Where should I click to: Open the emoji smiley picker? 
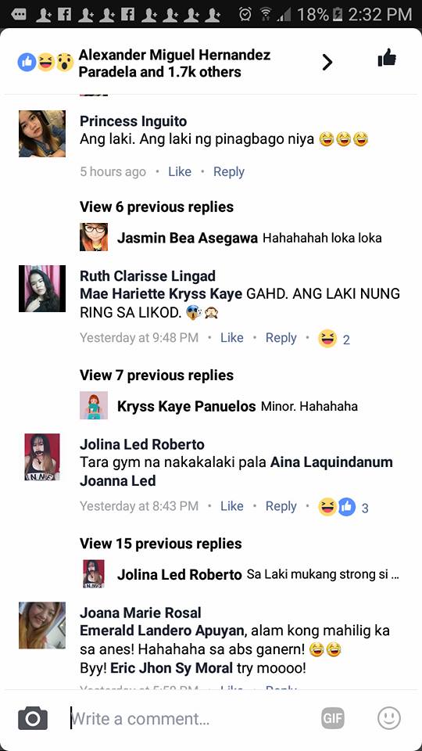coord(389,718)
